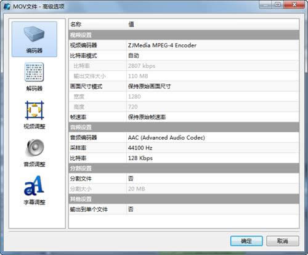308x255 pixels.
Task: Click the app icon in title bar
Action: click(x=7, y=6)
